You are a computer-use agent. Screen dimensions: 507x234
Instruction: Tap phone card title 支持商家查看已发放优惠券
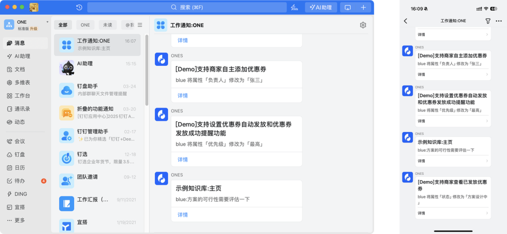[x=452, y=185]
